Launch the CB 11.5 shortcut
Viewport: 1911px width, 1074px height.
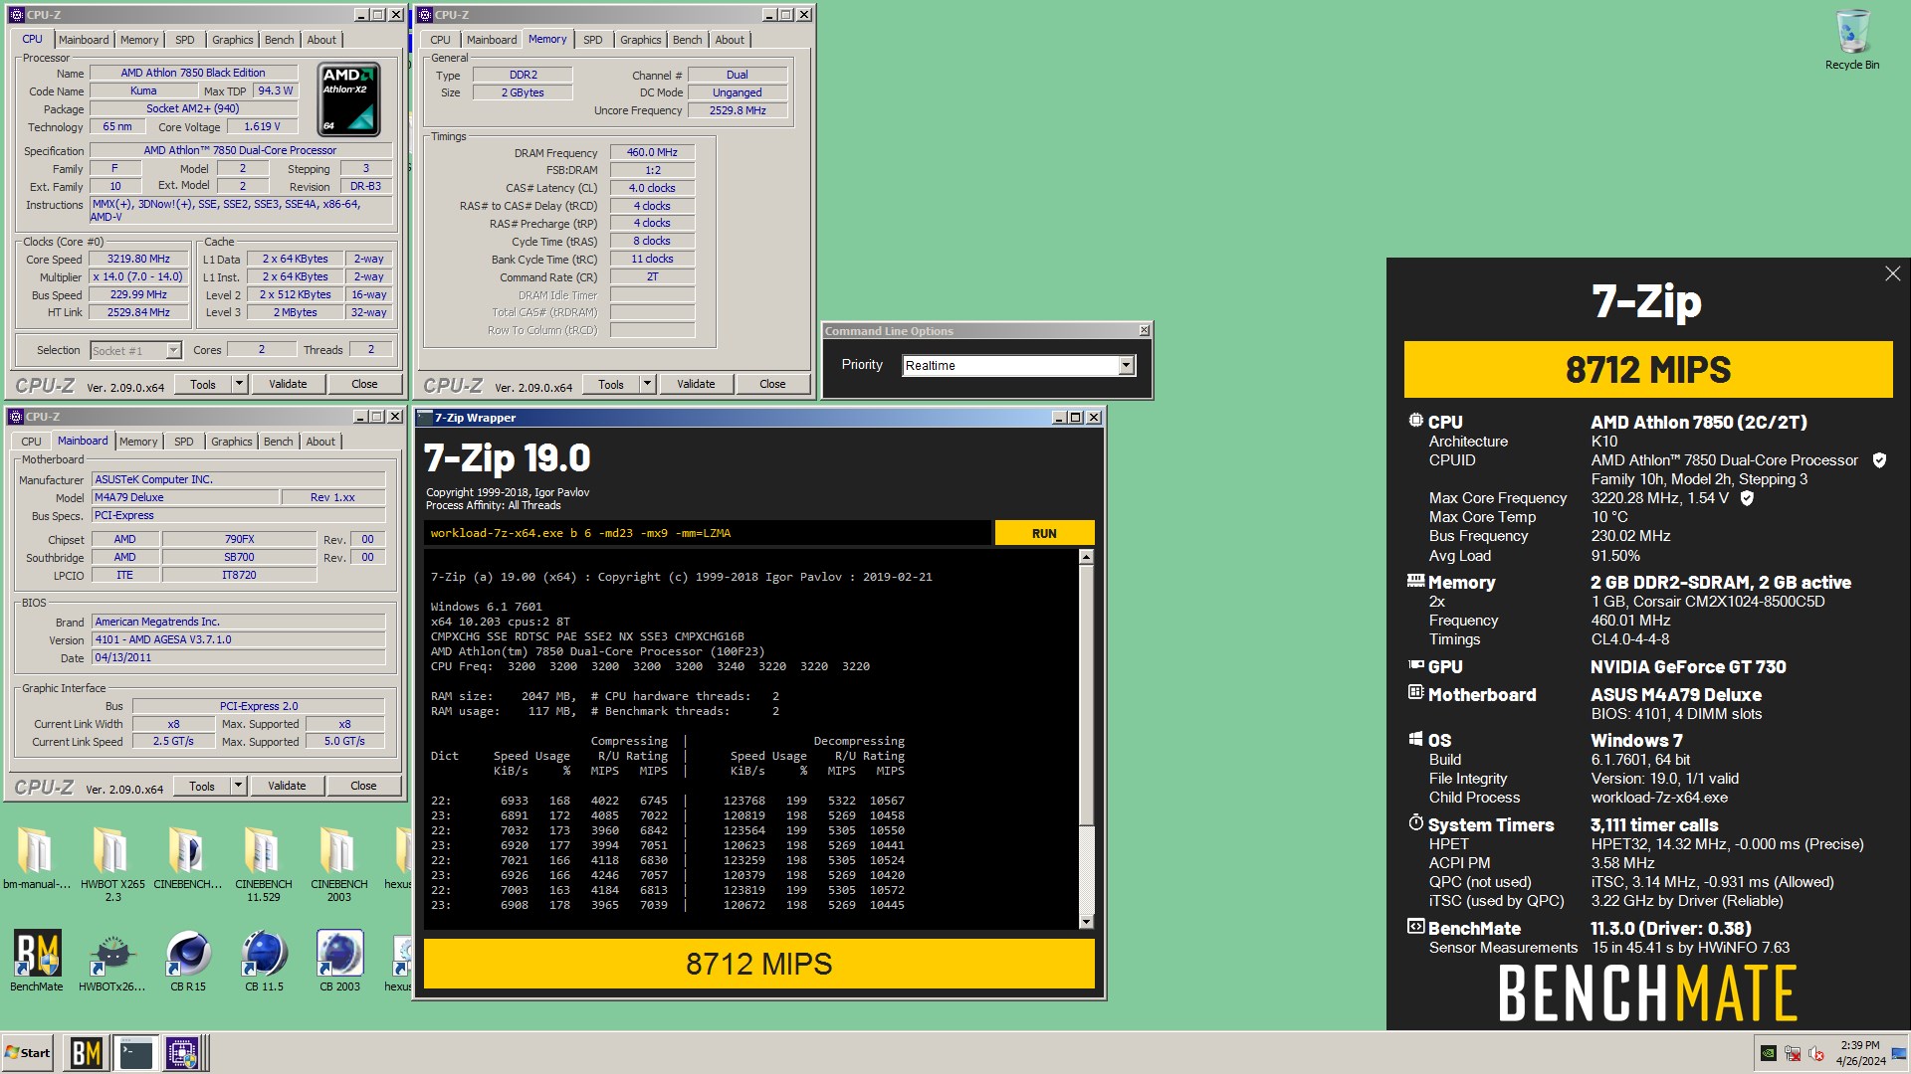coord(264,961)
